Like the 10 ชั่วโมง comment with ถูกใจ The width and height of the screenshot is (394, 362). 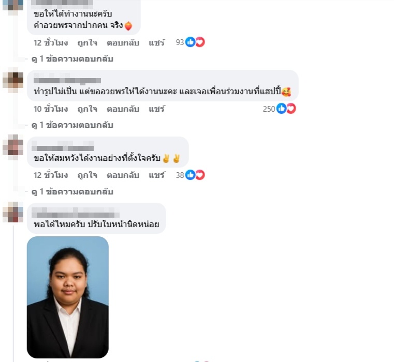(87, 109)
